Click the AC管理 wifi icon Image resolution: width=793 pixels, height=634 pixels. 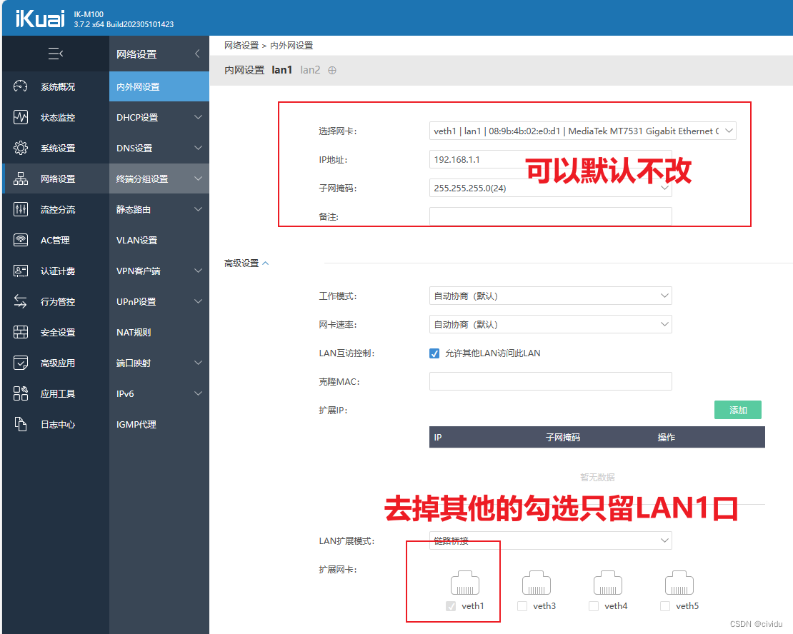point(20,240)
